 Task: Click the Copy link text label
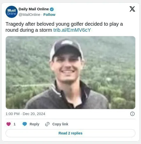pos(60,124)
